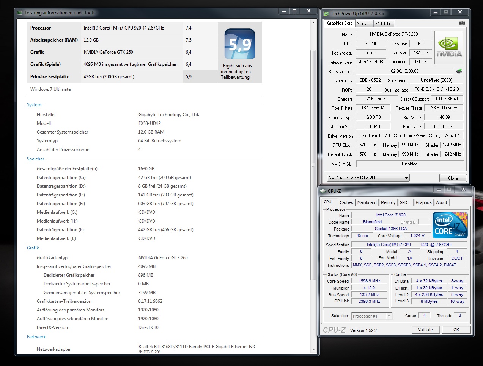Click the vertical scrollbar down arrow
This screenshot has width=483, height=366.
pyautogui.click(x=313, y=349)
